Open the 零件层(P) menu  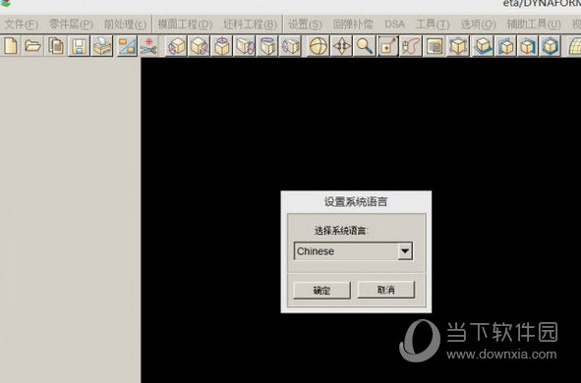[71, 25]
